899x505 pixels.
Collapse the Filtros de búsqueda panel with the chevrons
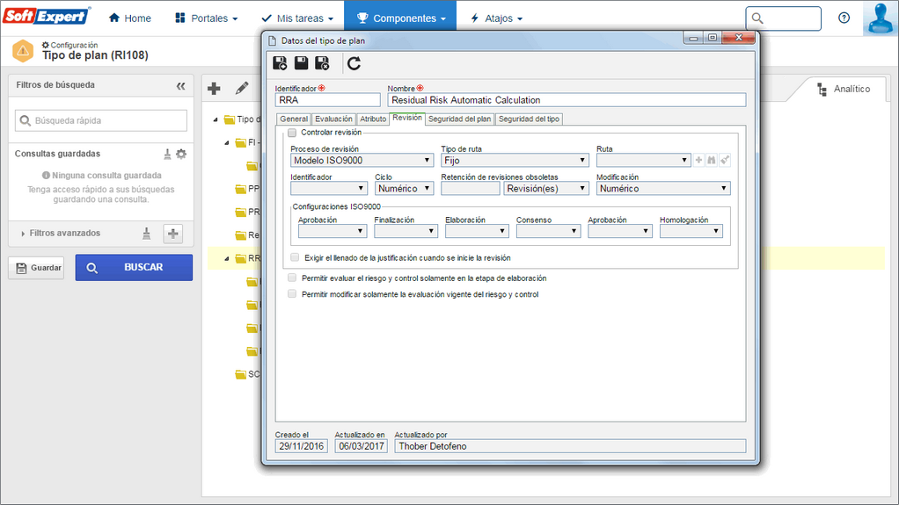[180, 86]
